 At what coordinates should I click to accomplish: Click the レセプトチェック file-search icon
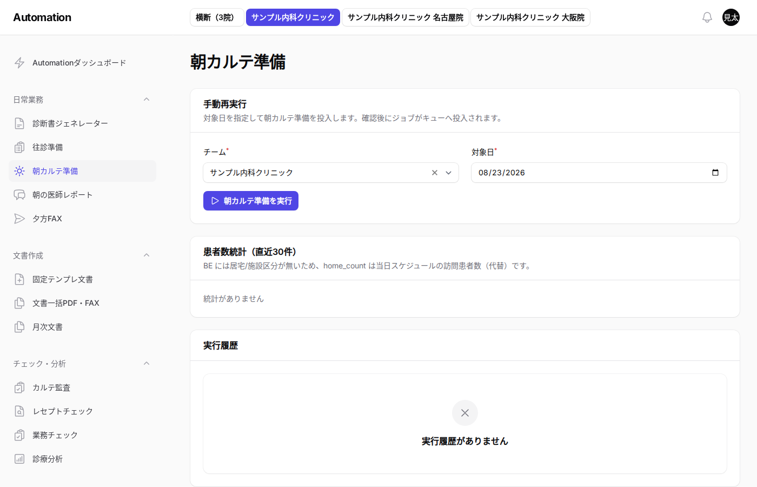pos(19,411)
